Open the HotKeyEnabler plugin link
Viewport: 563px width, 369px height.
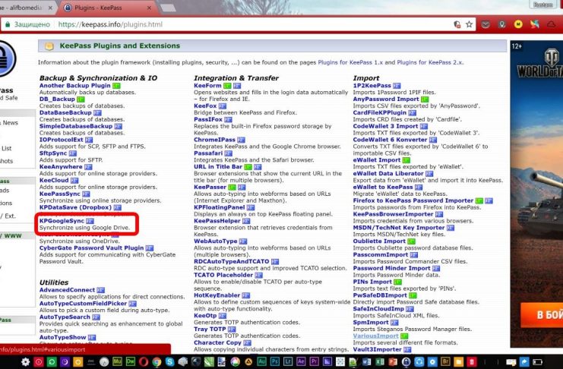coord(217,295)
